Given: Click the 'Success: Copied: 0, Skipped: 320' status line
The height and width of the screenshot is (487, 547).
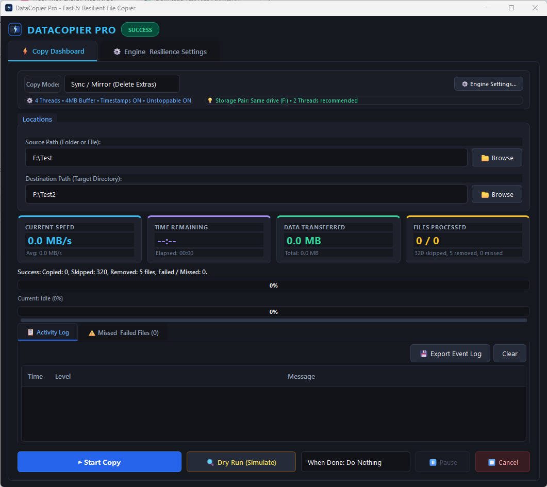Looking at the screenshot, I should point(112,272).
